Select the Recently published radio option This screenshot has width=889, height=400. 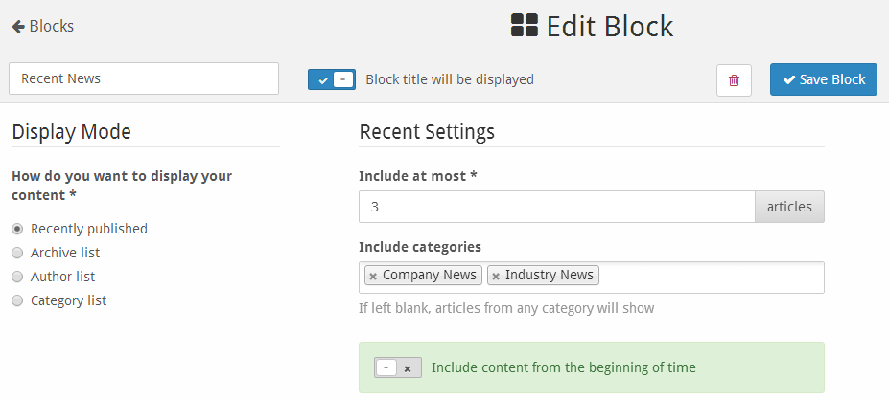17,229
